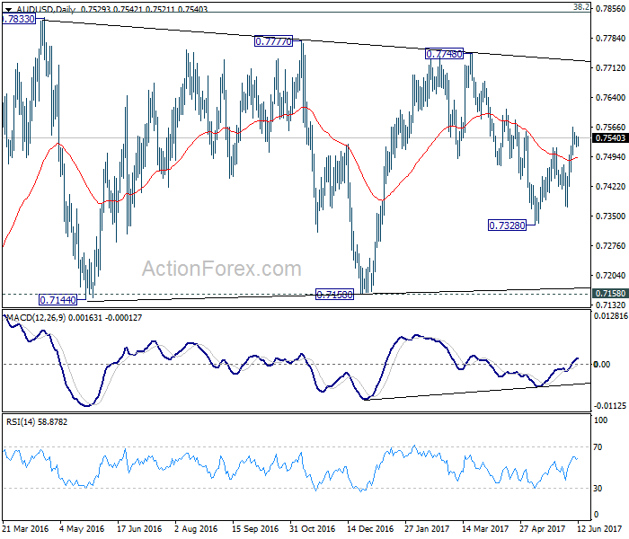Select the 0.71440 bottom price label
This screenshot has height=539, width=629.
(58, 299)
